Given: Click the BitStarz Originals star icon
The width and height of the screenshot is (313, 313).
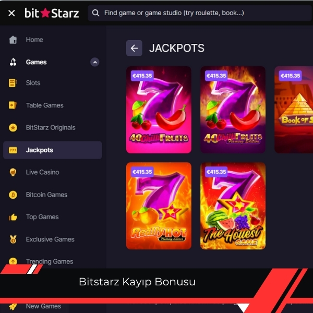Looking at the screenshot, I should (13, 128).
